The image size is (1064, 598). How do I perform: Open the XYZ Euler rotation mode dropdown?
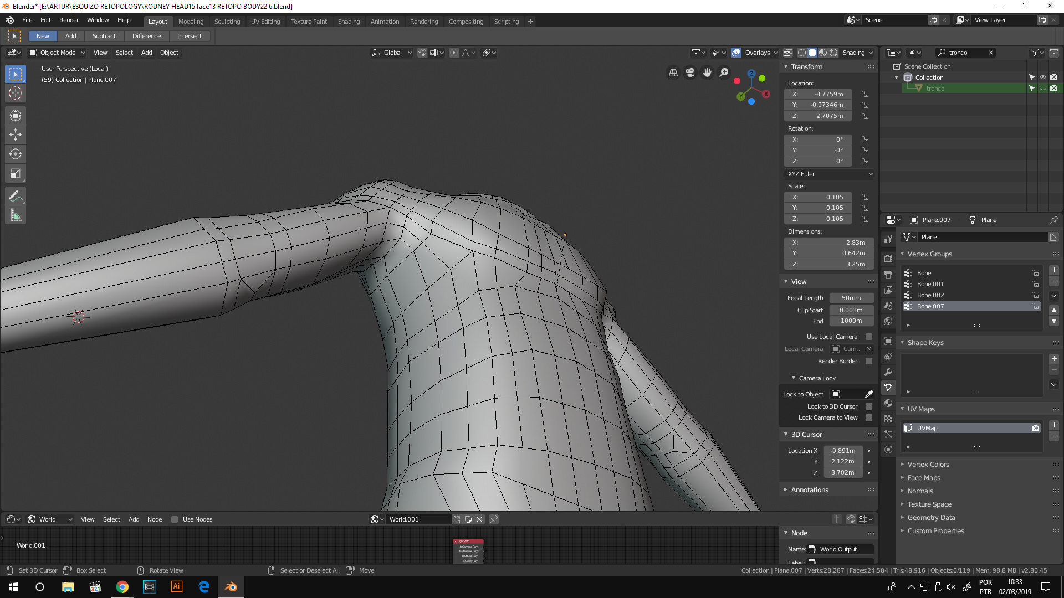(x=830, y=174)
